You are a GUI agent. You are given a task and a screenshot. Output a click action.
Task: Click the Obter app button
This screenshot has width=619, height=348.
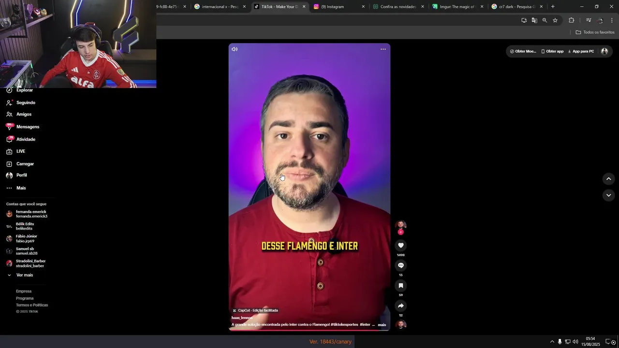pyautogui.click(x=552, y=51)
